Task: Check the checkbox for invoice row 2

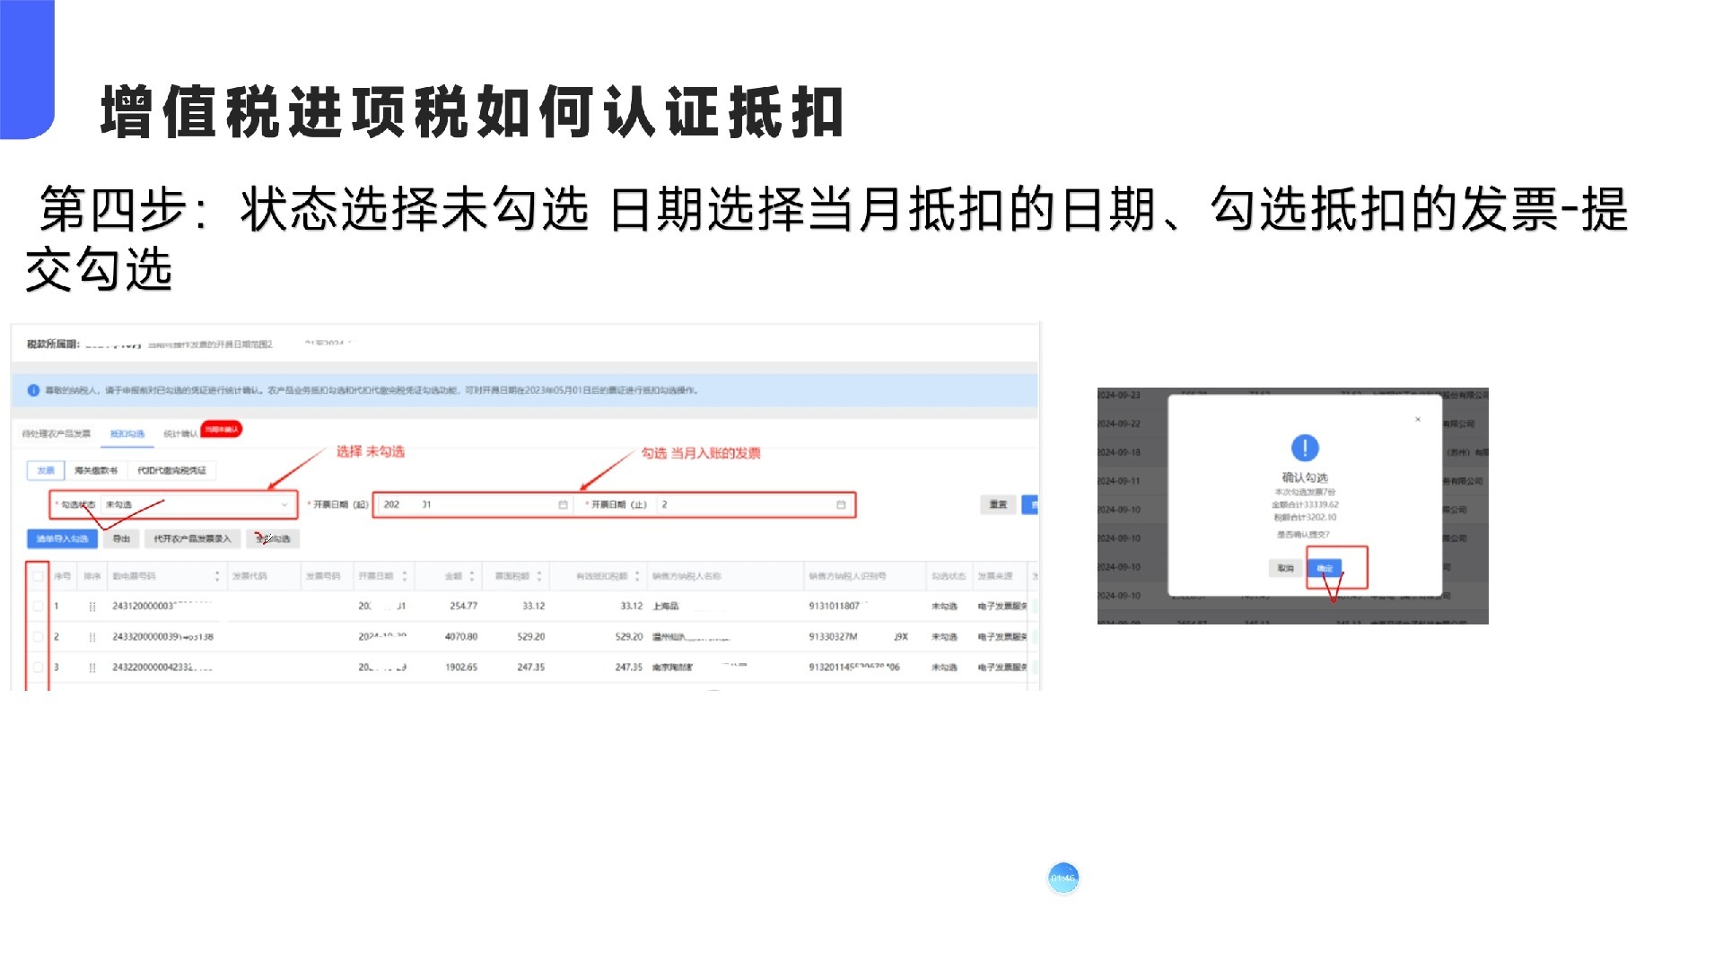Action: tap(36, 636)
